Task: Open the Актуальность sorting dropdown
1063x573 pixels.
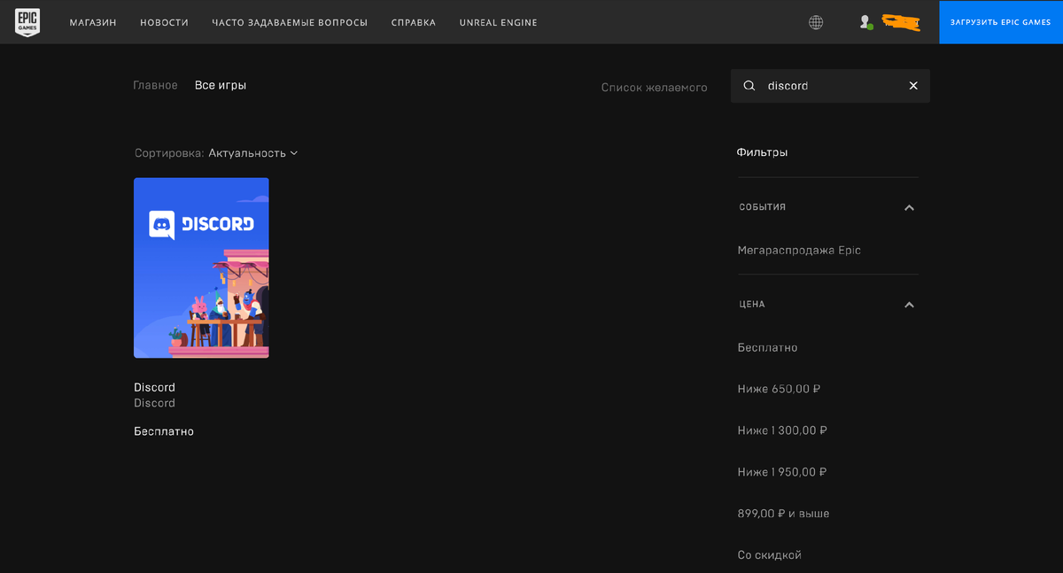Action: point(253,153)
